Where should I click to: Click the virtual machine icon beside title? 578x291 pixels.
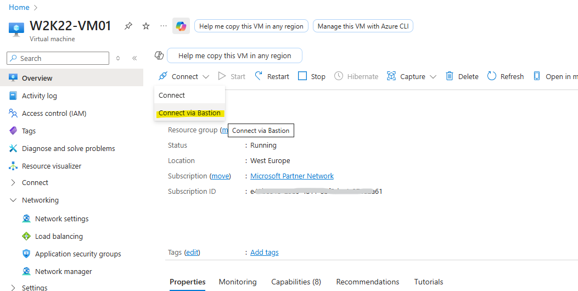coord(16,30)
